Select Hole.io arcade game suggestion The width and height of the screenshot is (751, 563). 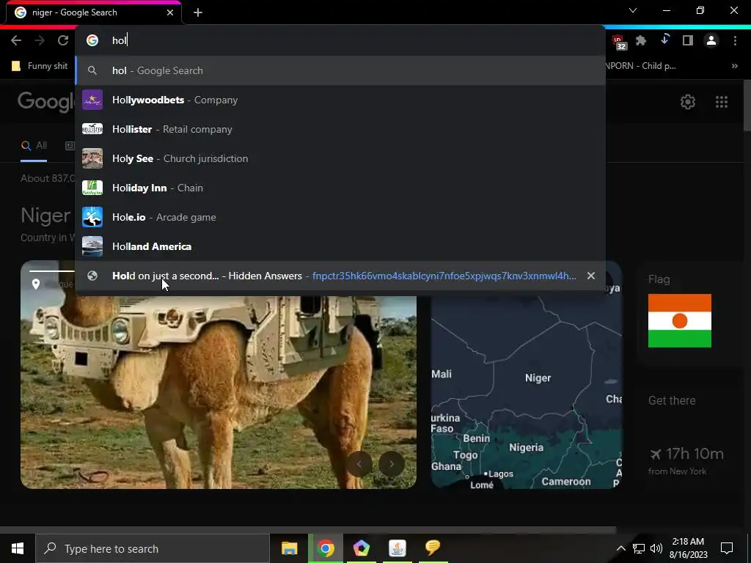pos(340,217)
